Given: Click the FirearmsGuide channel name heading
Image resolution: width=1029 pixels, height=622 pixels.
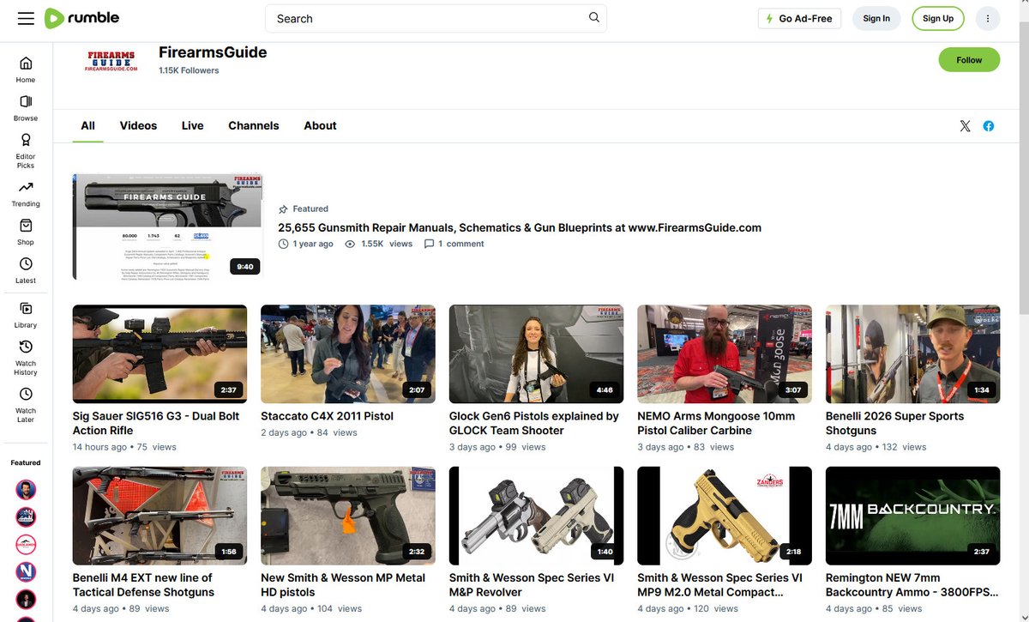Looking at the screenshot, I should (x=213, y=52).
